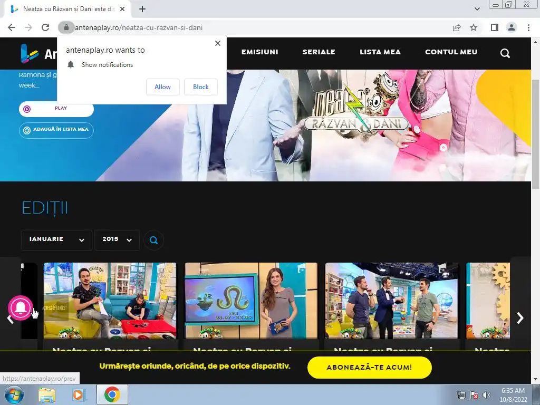The width and height of the screenshot is (540, 405).
Task: Close the Neatza cu Răzvan tab
Action: point(122,9)
